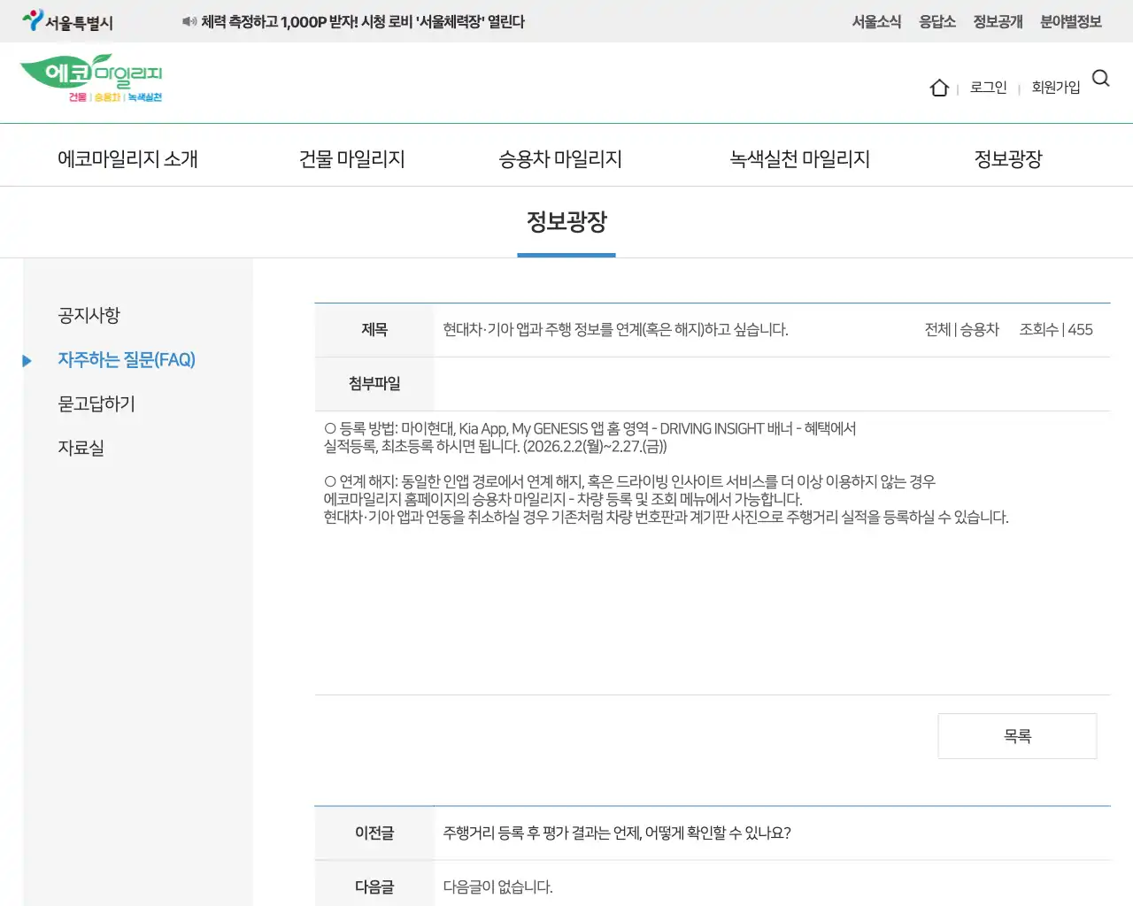Click the paragraph starting with 연계 해지
The height and width of the screenshot is (906, 1133).
pyautogui.click(x=666, y=499)
